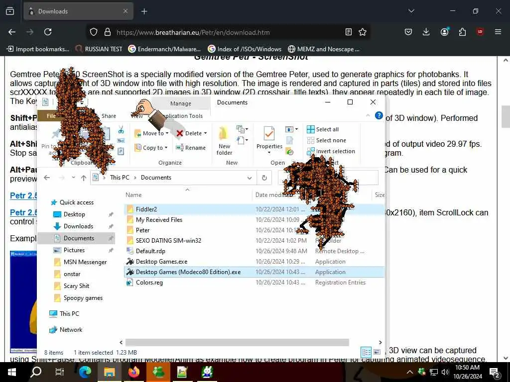Open the uBlock Origin extension icon
The width and height of the screenshot is (510, 382).
(x=480, y=32)
